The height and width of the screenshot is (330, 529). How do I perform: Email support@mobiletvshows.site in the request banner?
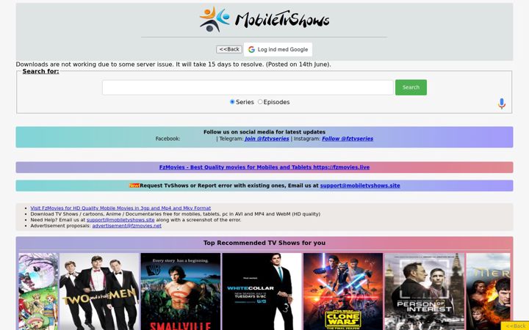point(360,186)
